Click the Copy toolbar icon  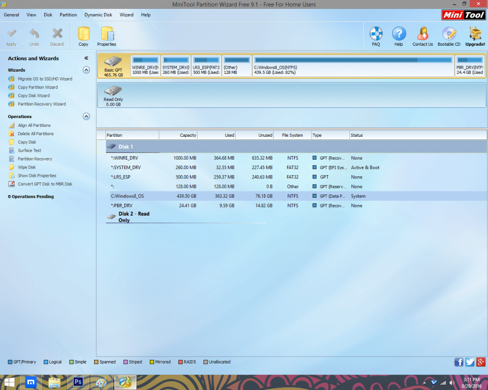[x=83, y=34]
